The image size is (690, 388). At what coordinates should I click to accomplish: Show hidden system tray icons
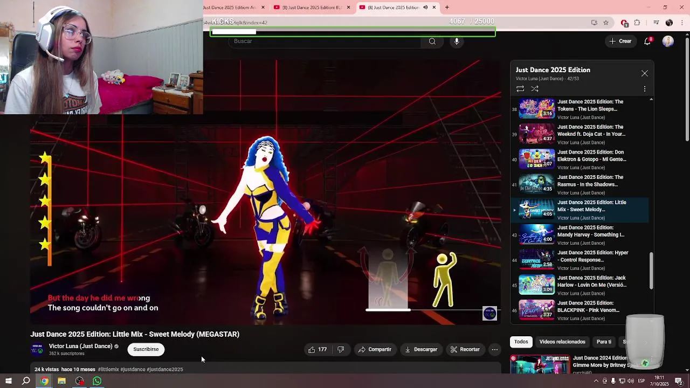(596, 381)
